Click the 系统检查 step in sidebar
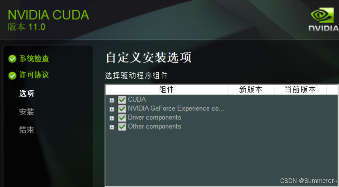Image resolution: width=339 pixels, height=187 pixels. 34,58
